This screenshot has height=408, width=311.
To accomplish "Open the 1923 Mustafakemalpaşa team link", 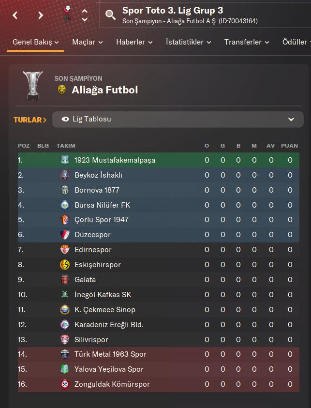I will tap(115, 160).
